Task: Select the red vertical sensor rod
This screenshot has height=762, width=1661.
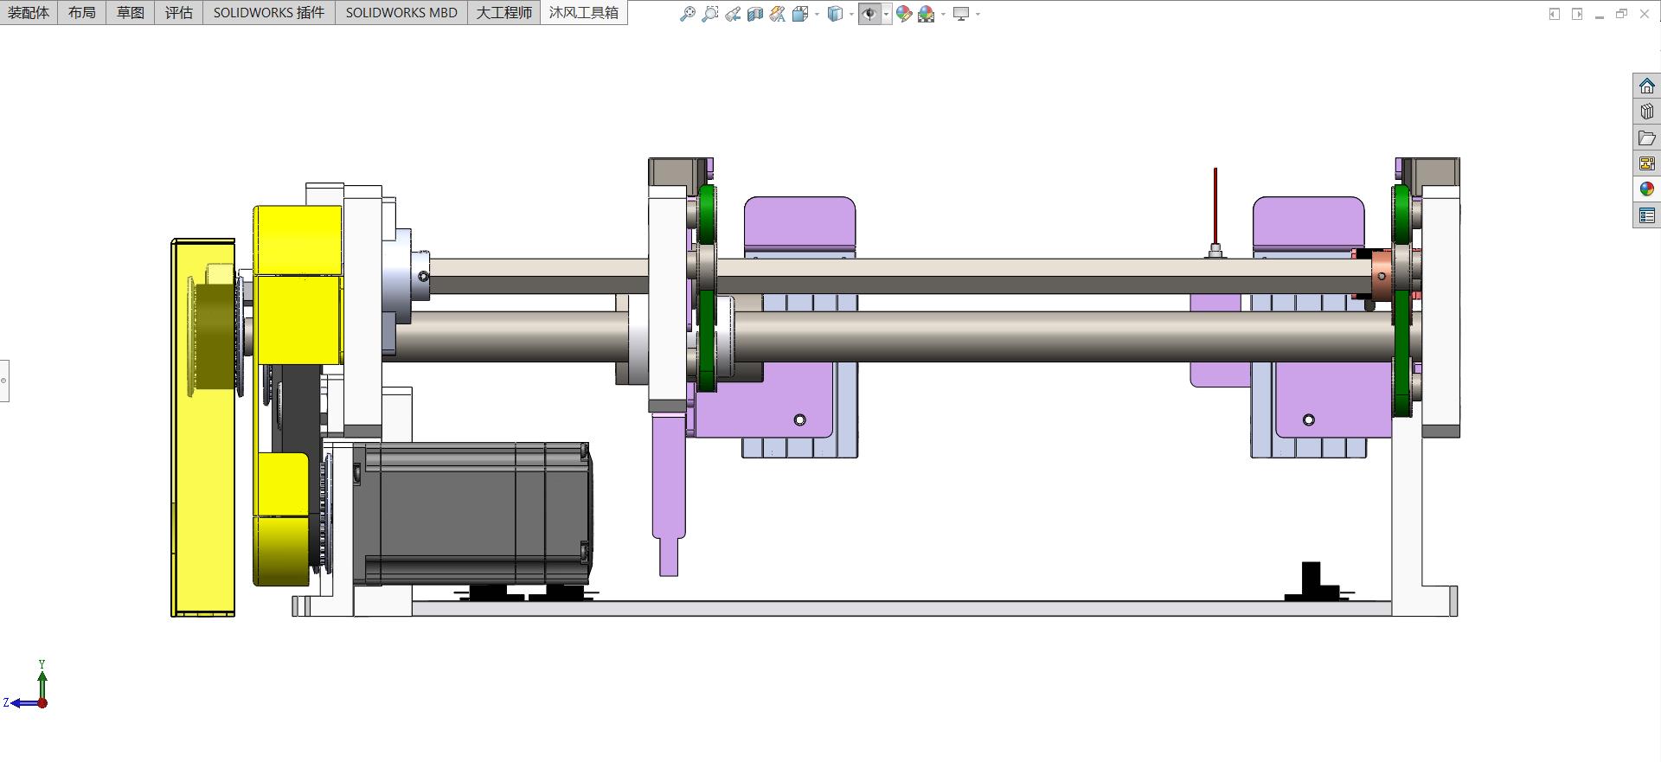Action: click(1215, 206)
